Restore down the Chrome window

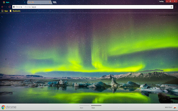coord(170,1)
